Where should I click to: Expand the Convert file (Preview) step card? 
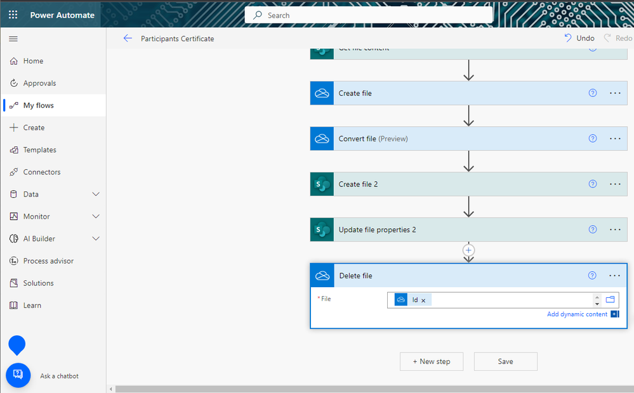pyautogui.click(x=468, y=139)
